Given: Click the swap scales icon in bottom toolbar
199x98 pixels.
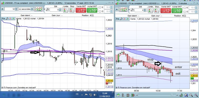Looking at the screenshot, I should pos(123,95).
